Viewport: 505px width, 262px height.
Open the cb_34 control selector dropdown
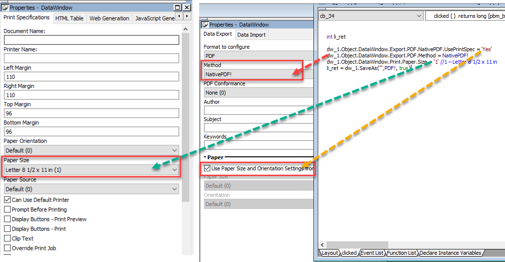(418, 16)
